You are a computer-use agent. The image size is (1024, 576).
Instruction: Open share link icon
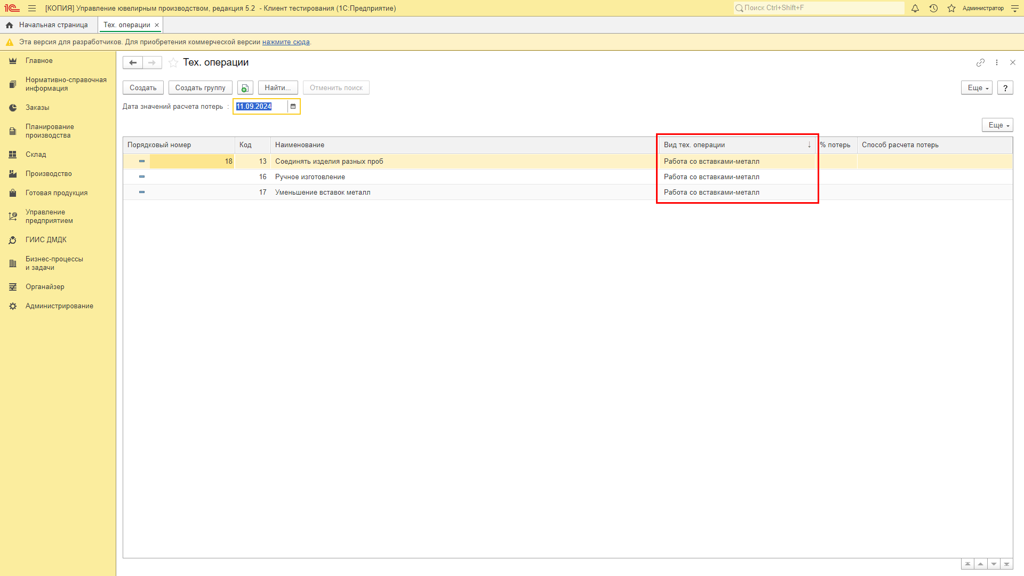(980, 63)
